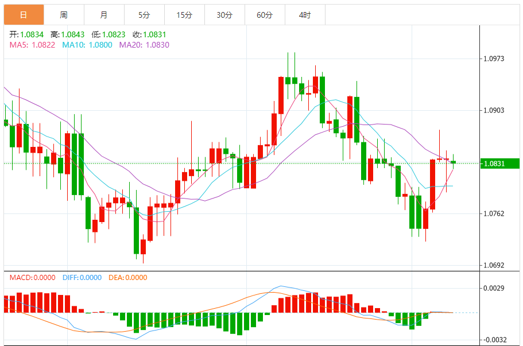Switch to the 月 monthly tab
Screen dimensions: 523x346
coord(104,15)
